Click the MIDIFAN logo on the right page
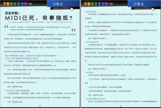Viewport: 161px width, 108px height. coord(98,4)
